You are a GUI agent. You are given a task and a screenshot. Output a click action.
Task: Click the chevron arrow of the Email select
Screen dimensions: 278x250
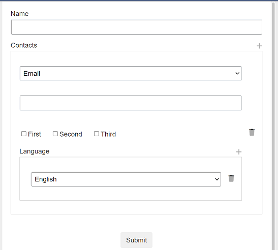coord(237,73)
